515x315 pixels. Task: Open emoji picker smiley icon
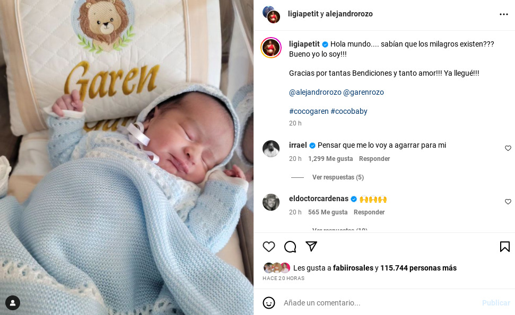pos(269,302)
